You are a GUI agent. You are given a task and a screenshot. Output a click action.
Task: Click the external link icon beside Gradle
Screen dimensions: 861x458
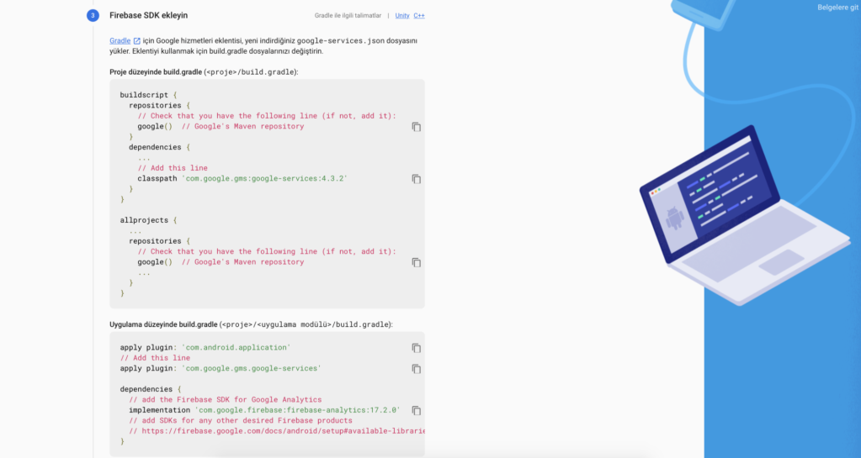tap(137, 40)
